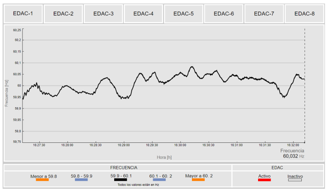329x192 pixels.
Task: Click the 59,75 frequency axis label
Action: tap(17, 142)
